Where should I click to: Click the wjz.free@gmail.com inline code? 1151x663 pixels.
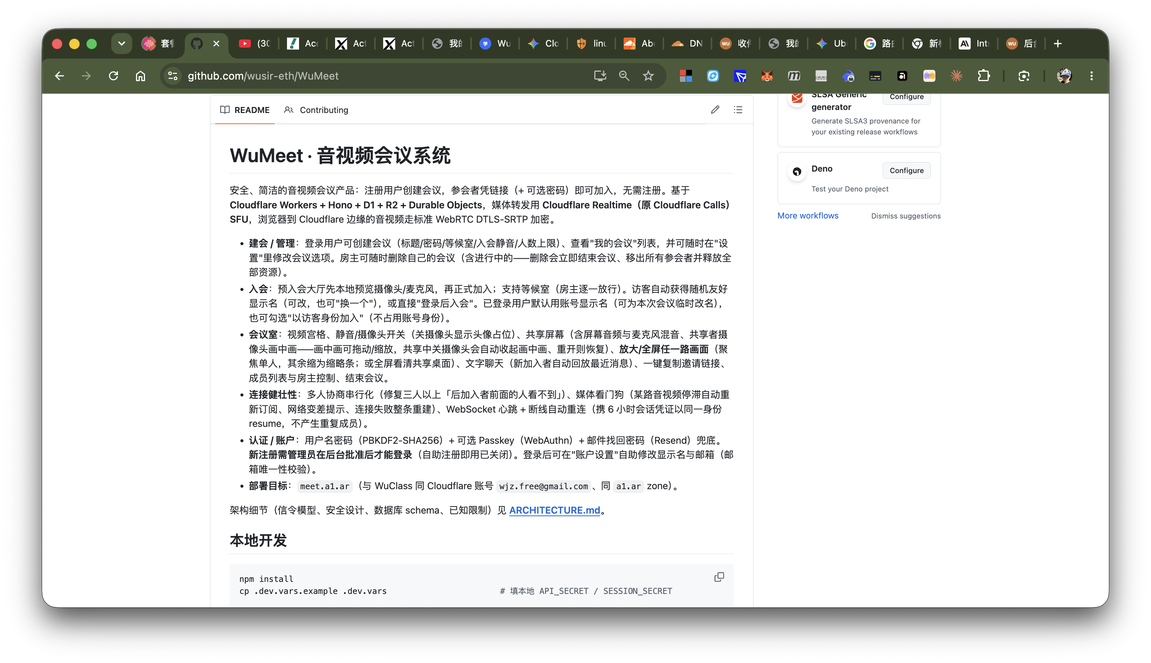tap(544, 486)
